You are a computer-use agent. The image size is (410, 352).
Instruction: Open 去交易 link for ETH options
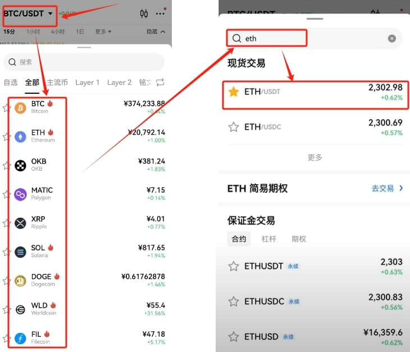(387, 188)
